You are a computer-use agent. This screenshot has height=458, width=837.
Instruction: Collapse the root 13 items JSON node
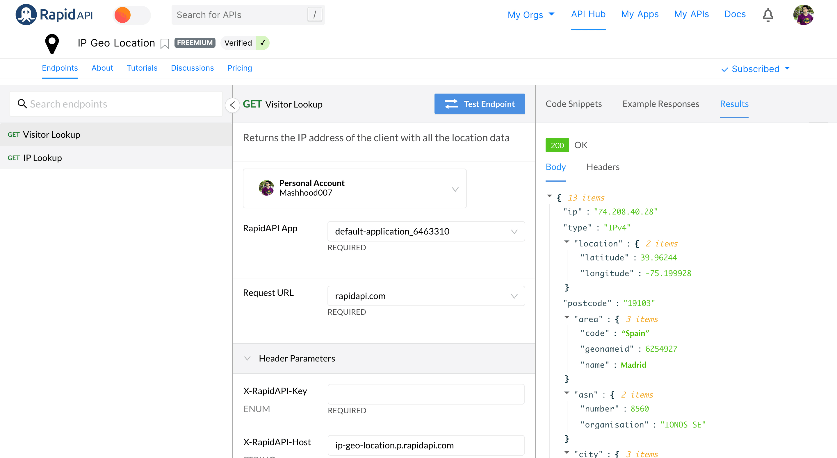pos(549,196)
